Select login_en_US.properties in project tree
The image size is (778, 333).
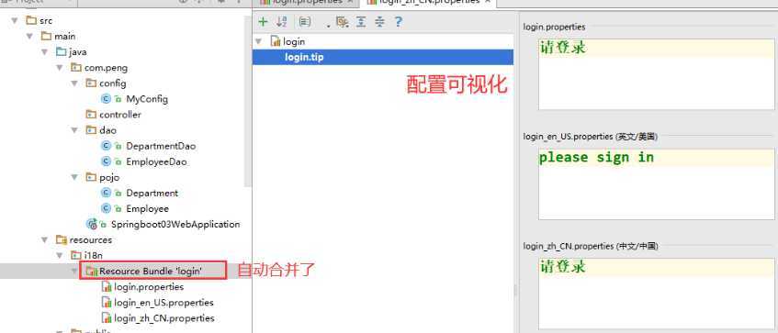point(163,303)
